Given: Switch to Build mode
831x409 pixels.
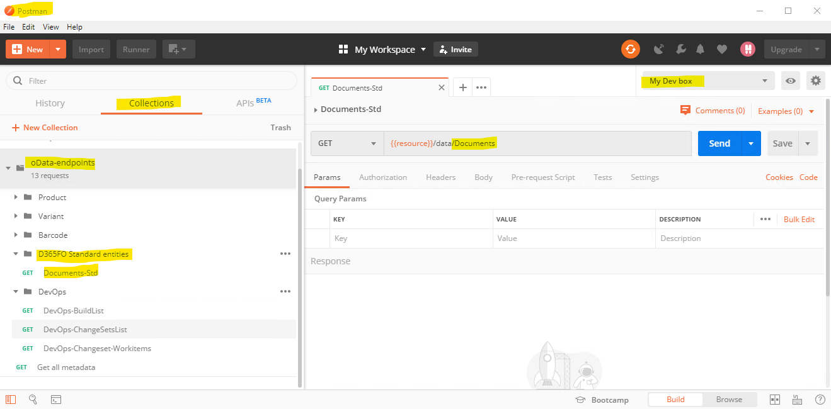Looking at the screenshot, I should (x=675, y=399).
